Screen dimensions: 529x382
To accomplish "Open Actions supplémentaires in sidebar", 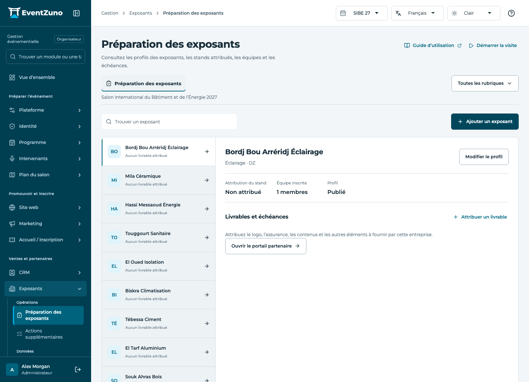I will (x=48, y=334).
